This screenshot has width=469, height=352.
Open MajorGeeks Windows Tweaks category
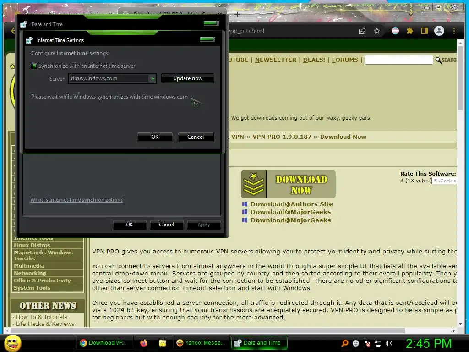point(44,255)
